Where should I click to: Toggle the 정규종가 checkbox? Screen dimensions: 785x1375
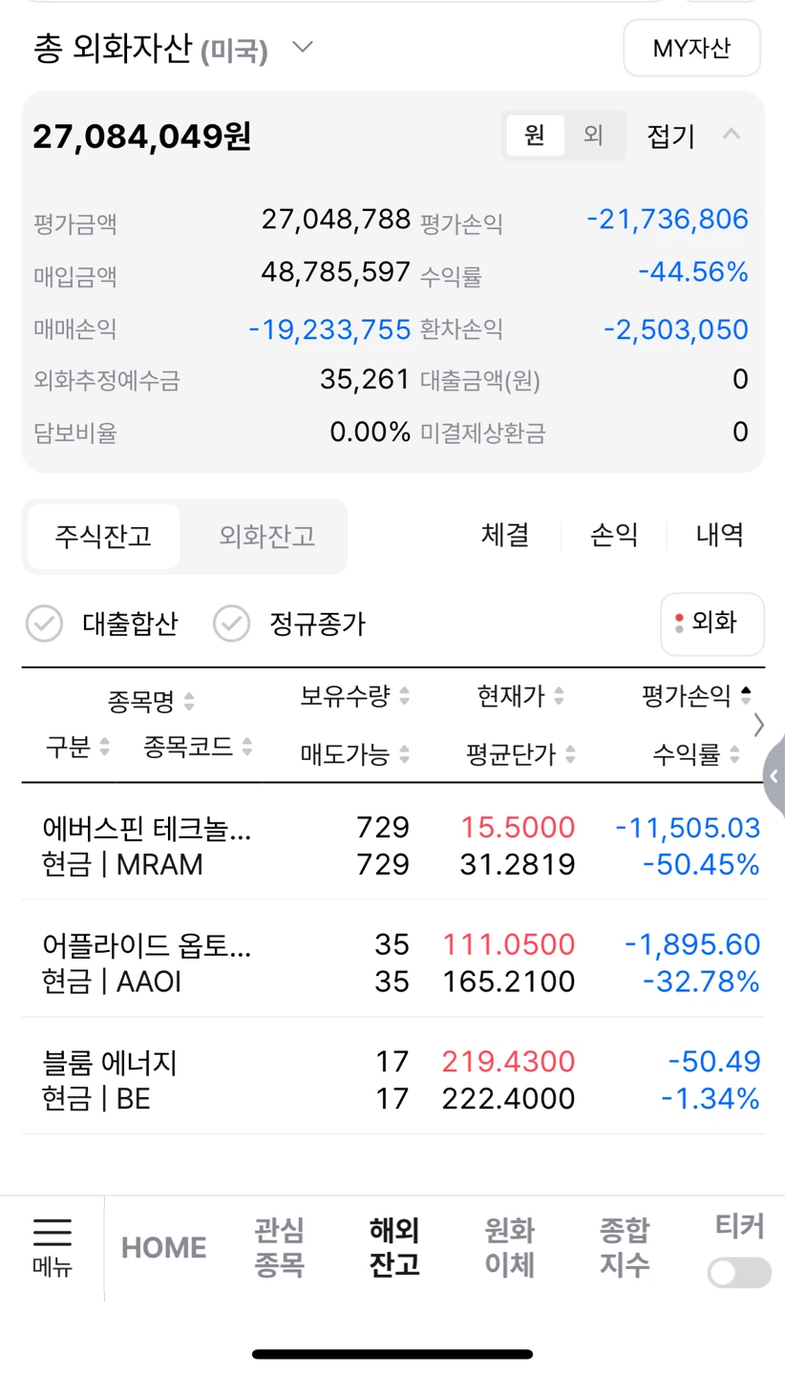[231, 624]
